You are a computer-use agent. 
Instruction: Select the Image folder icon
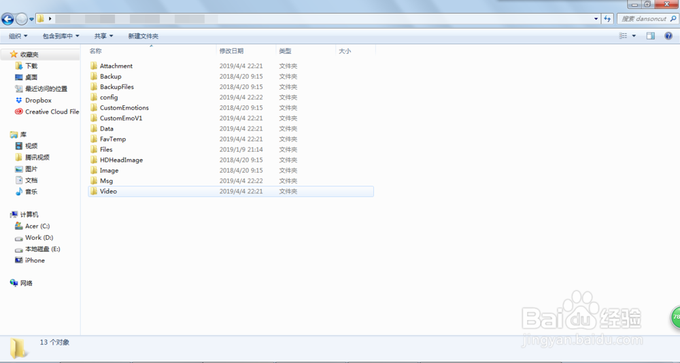click(x=94, y=170)
